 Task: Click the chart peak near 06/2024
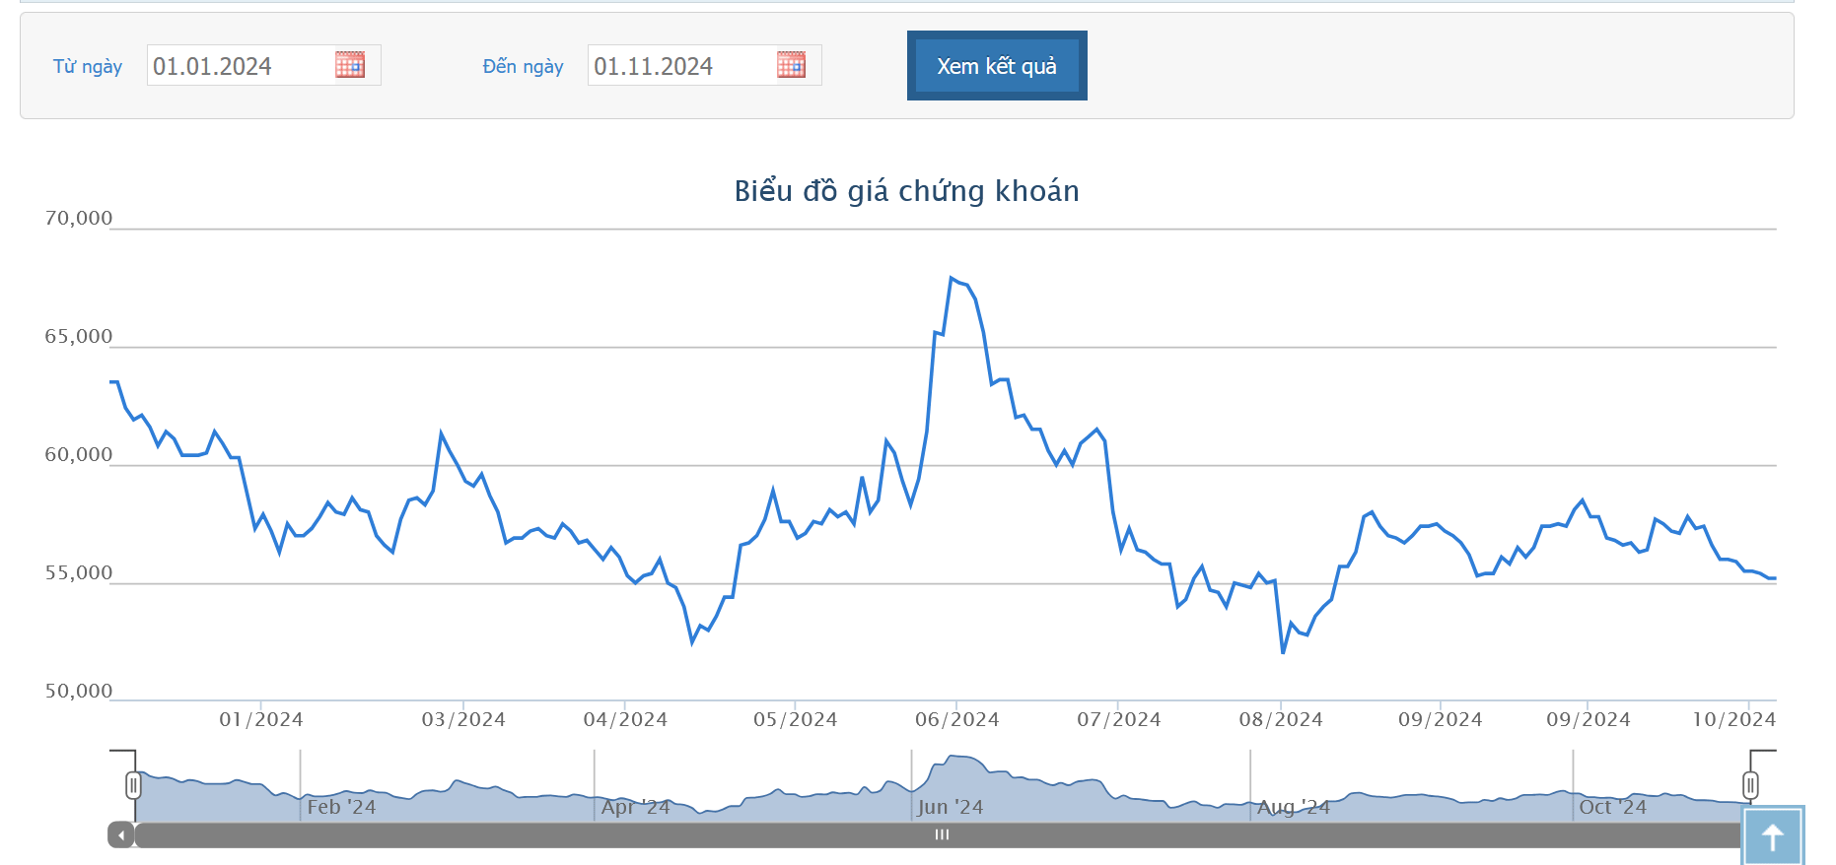click(x=952, y=279)
